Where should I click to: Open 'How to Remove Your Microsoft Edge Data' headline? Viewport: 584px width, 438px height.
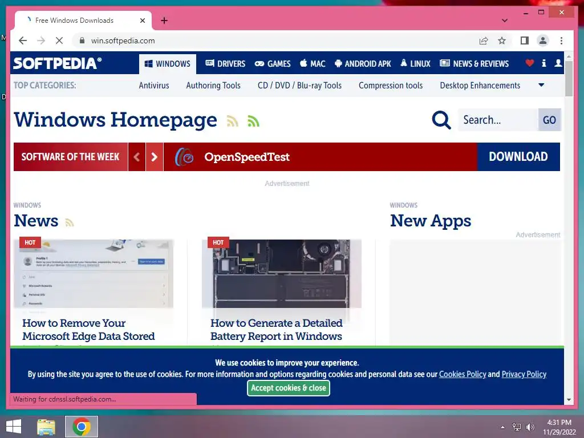pos(88,330)
